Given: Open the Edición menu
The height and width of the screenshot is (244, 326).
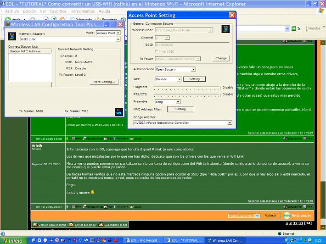Looking at the screenshot, I should (29, 11).
